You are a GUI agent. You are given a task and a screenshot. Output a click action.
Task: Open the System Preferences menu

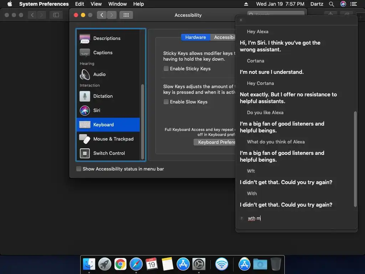(x=44, y=4)
